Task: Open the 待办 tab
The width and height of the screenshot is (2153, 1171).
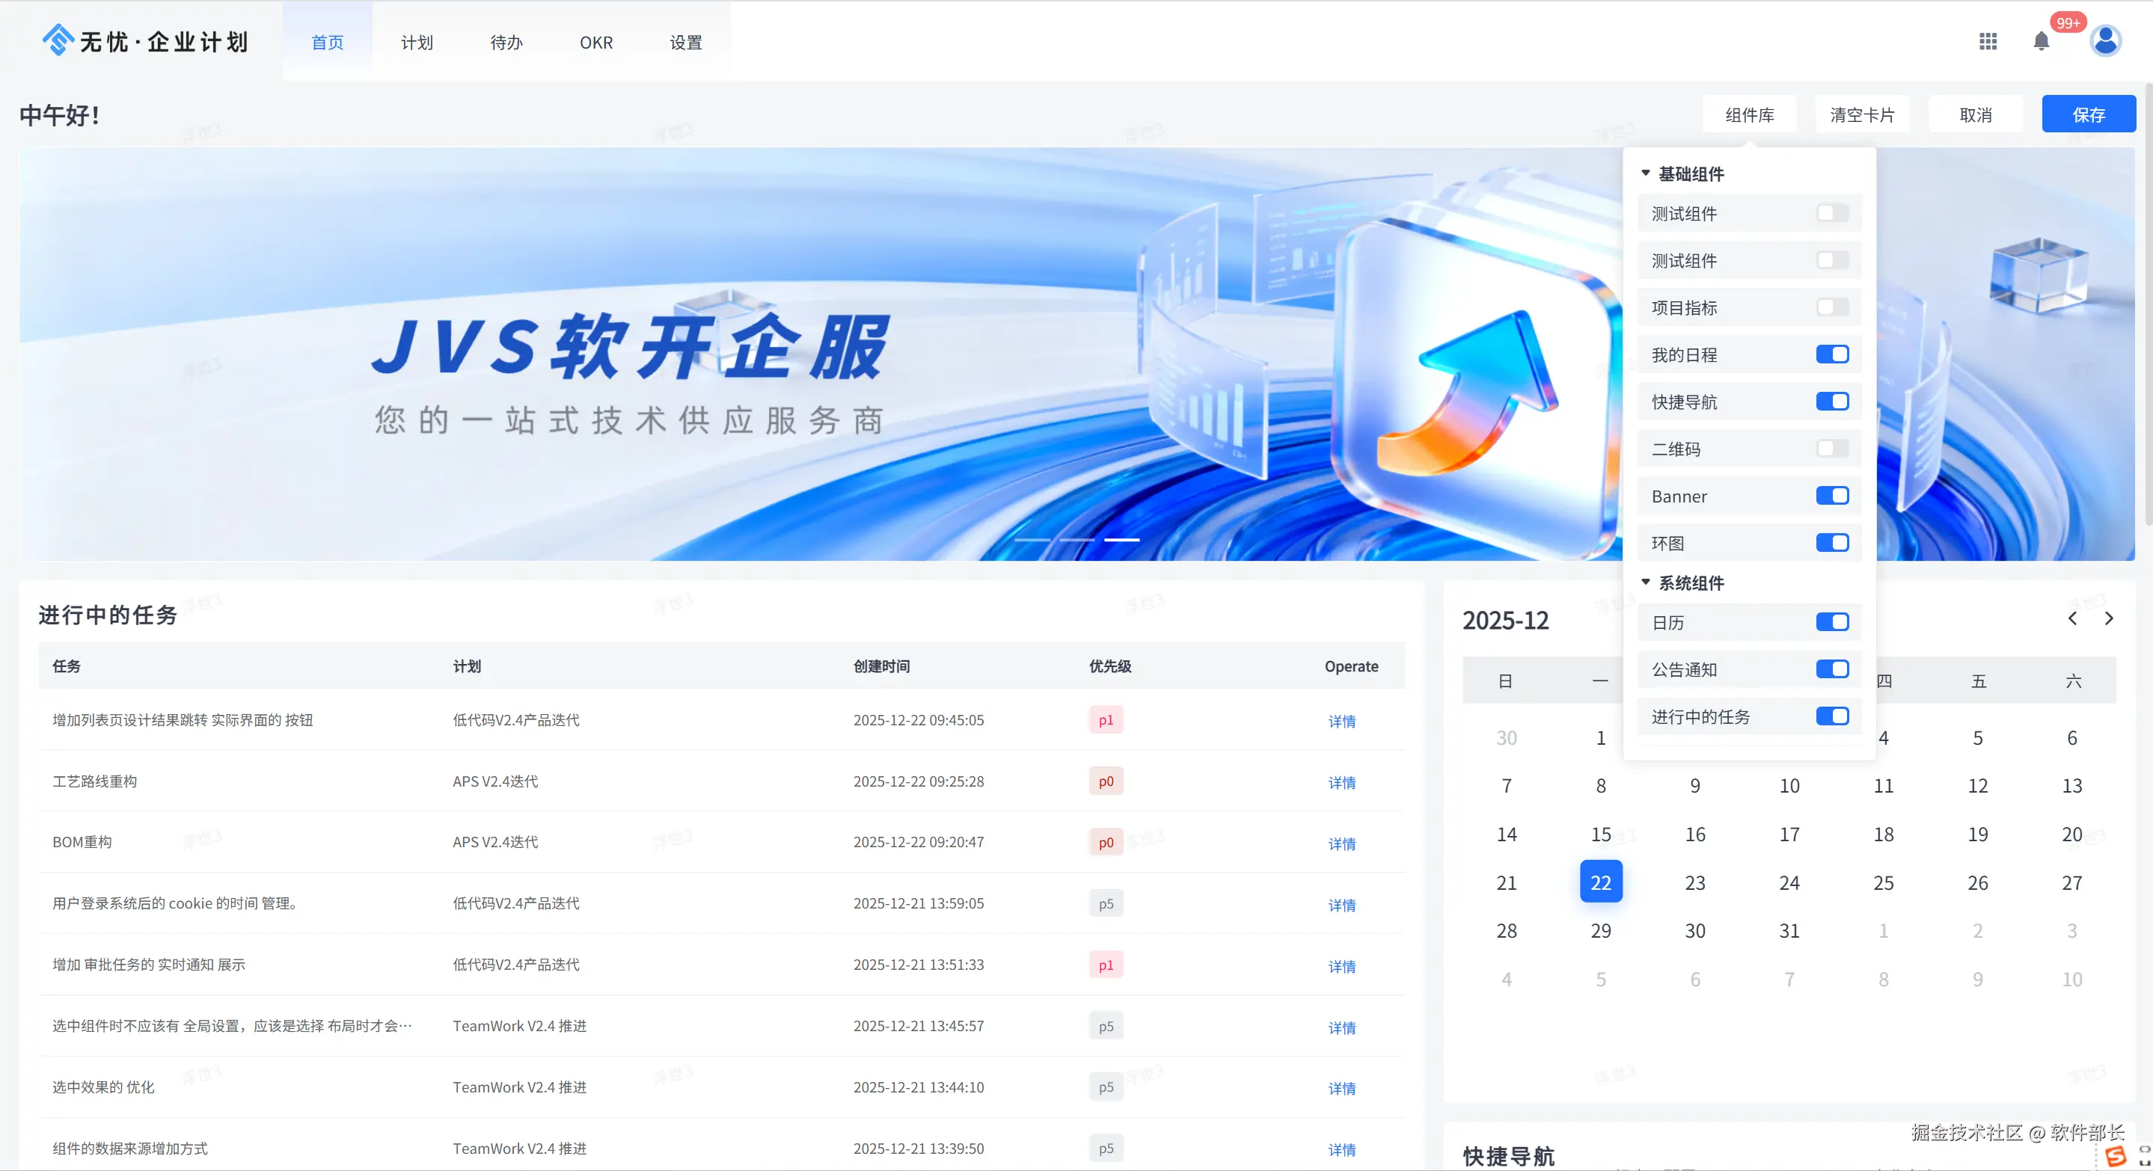Action: tap(506, 43)
